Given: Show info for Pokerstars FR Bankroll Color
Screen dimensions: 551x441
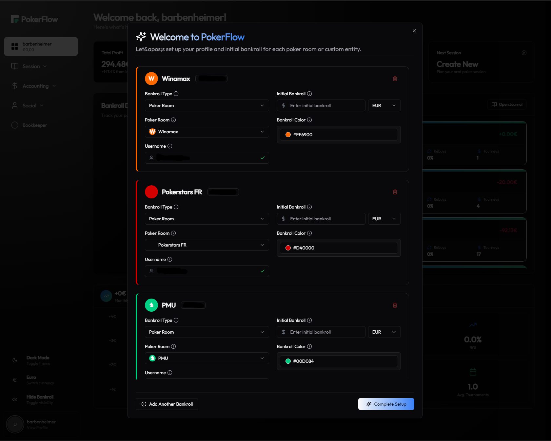Looking at the screenshot, I should [309, 233].
